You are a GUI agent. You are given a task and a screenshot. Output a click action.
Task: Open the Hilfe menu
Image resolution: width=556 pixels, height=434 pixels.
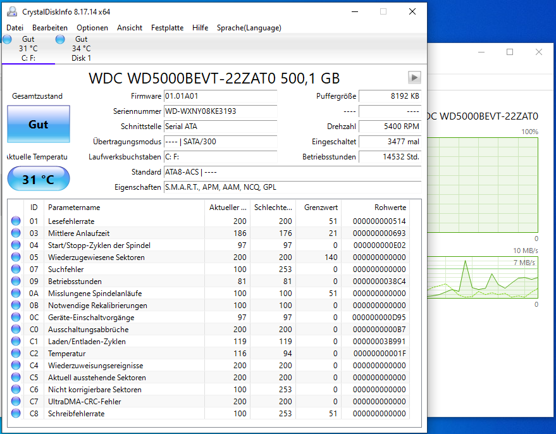201,28
